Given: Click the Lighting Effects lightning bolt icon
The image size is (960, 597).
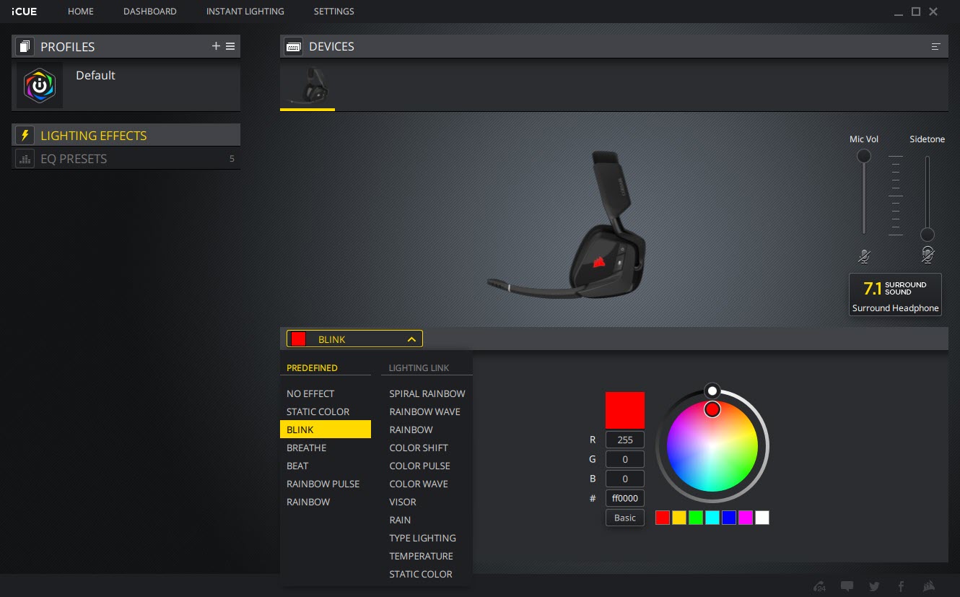Looking at the screenshot, I should [x=25, y=136].
